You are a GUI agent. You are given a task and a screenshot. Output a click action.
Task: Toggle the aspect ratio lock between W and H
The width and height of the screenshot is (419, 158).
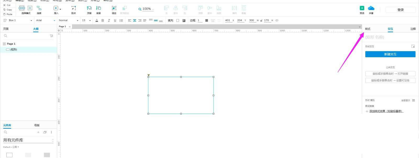coord(261,20)
